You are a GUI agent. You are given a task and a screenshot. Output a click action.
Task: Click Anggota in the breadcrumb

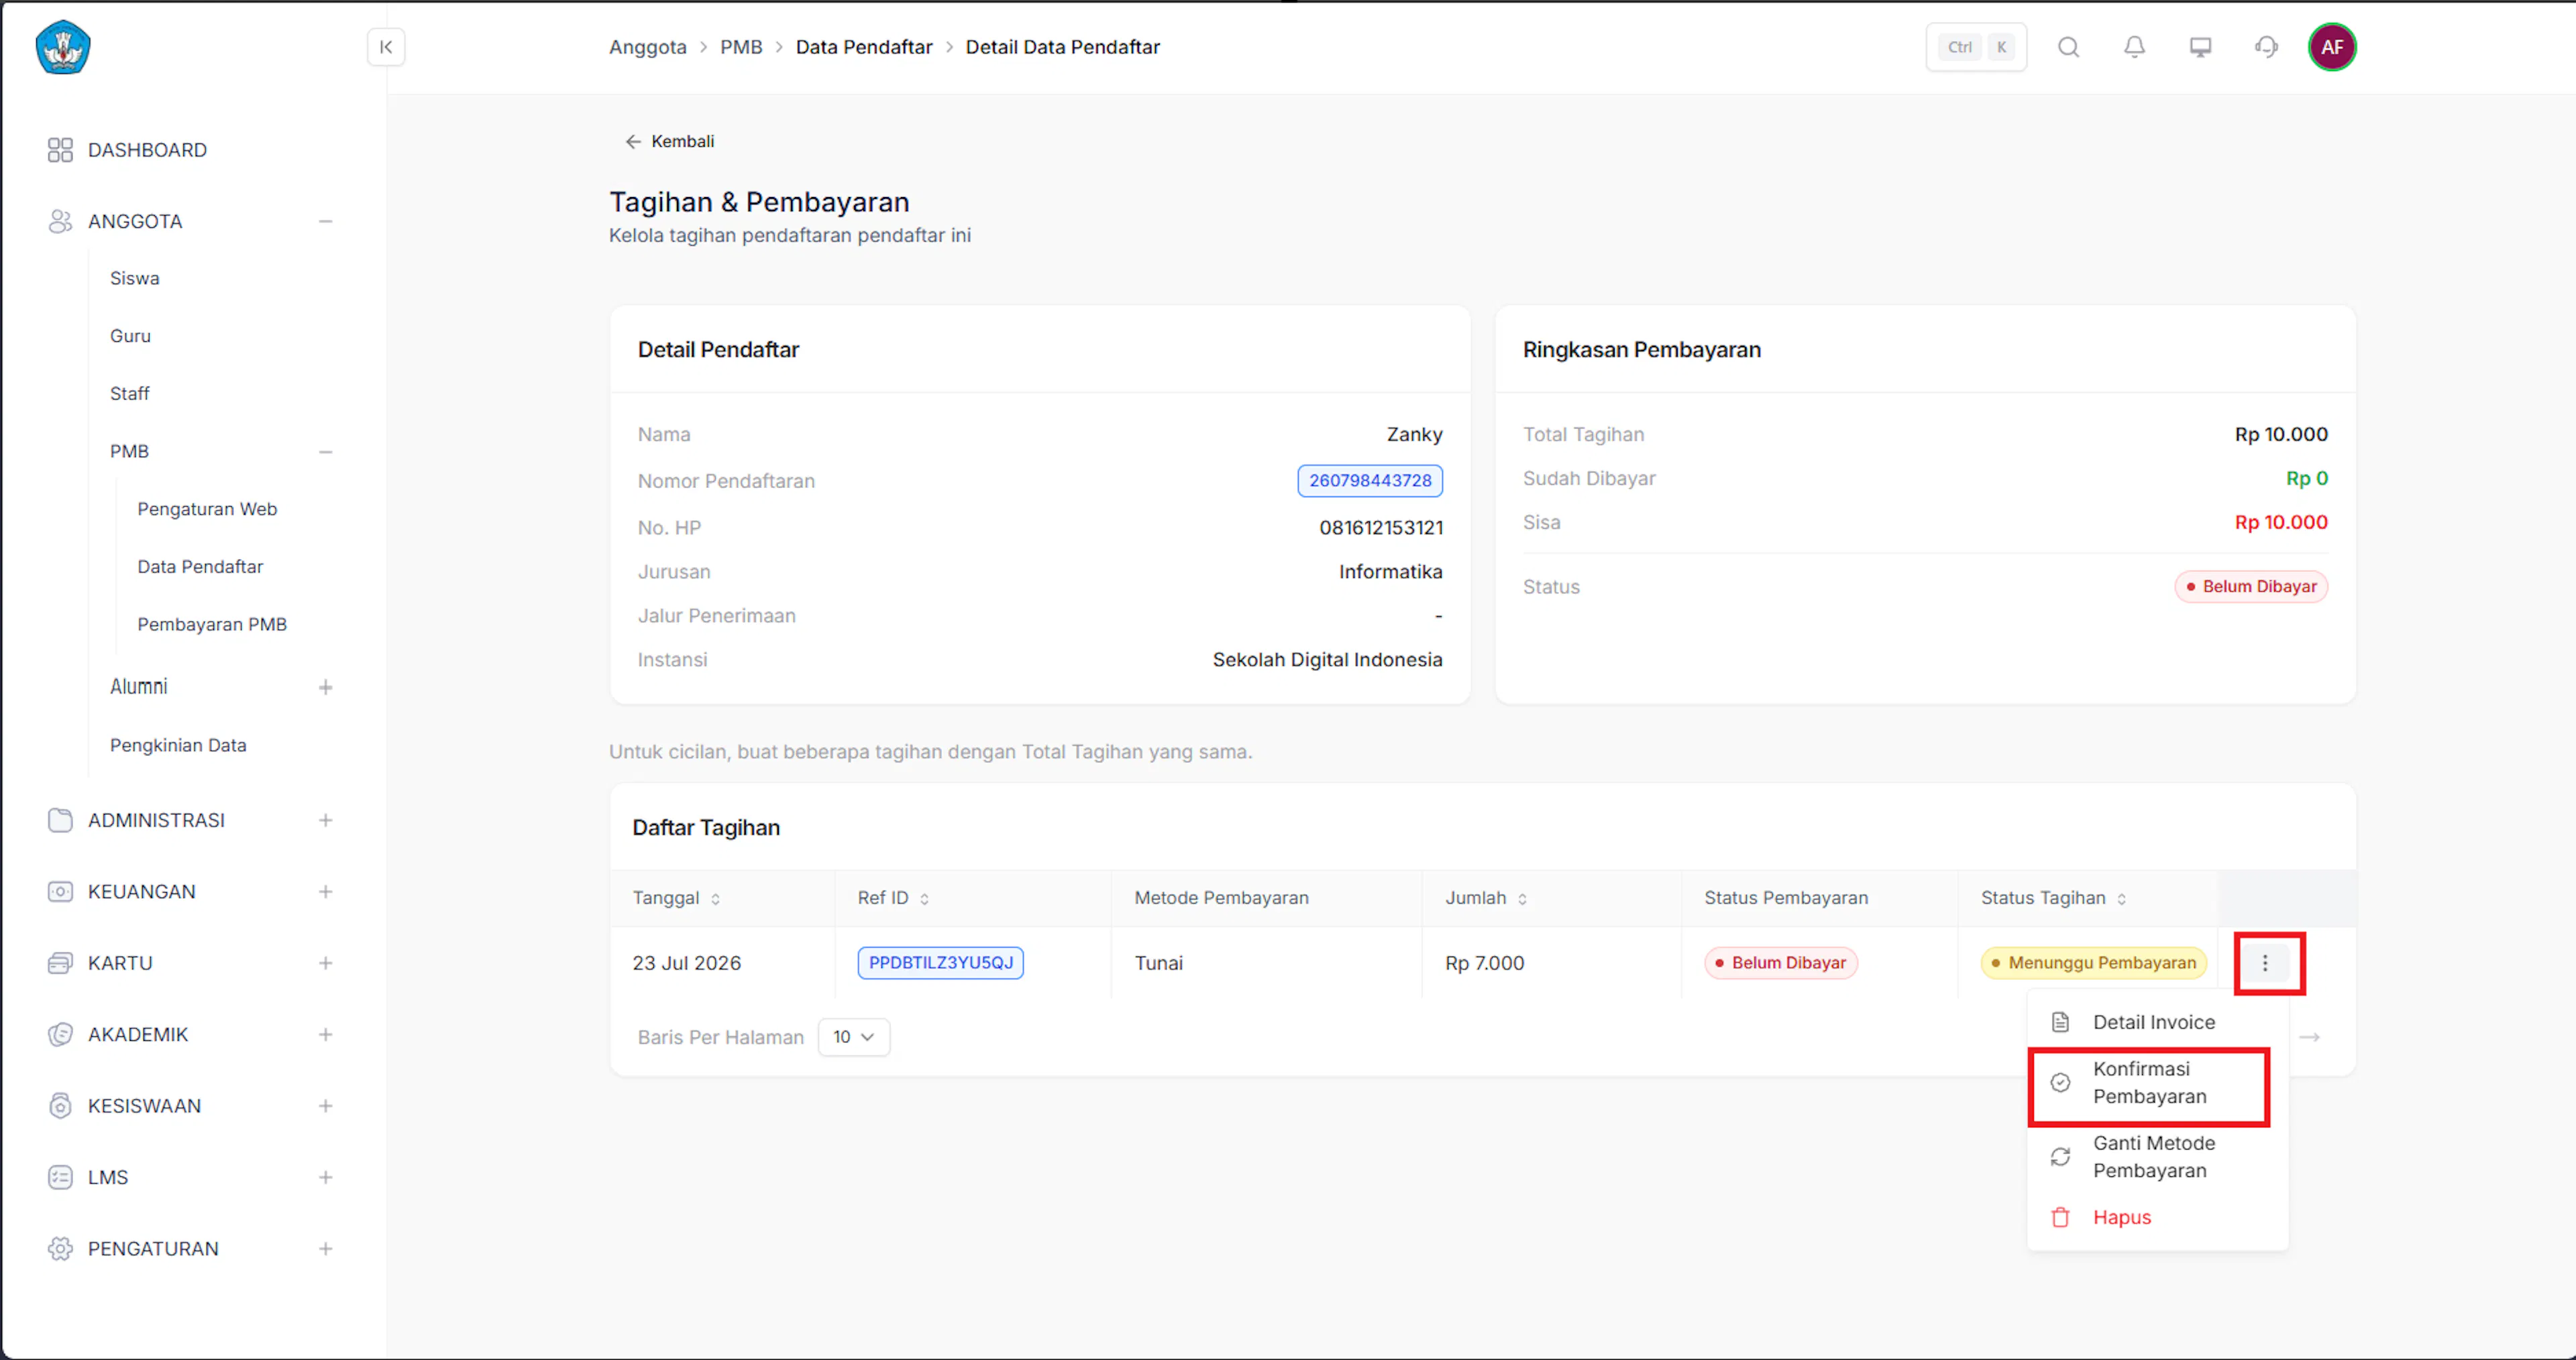[648, 47]
